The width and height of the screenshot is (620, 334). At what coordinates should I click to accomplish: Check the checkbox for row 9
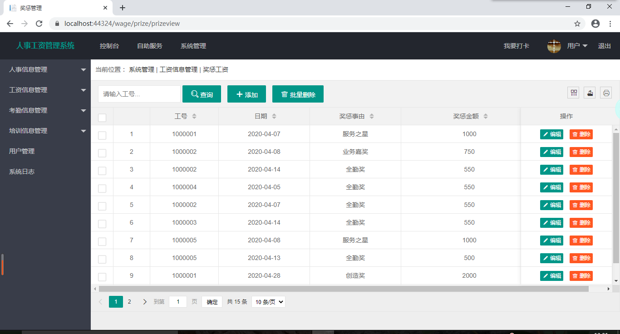(x=102, y=277)
